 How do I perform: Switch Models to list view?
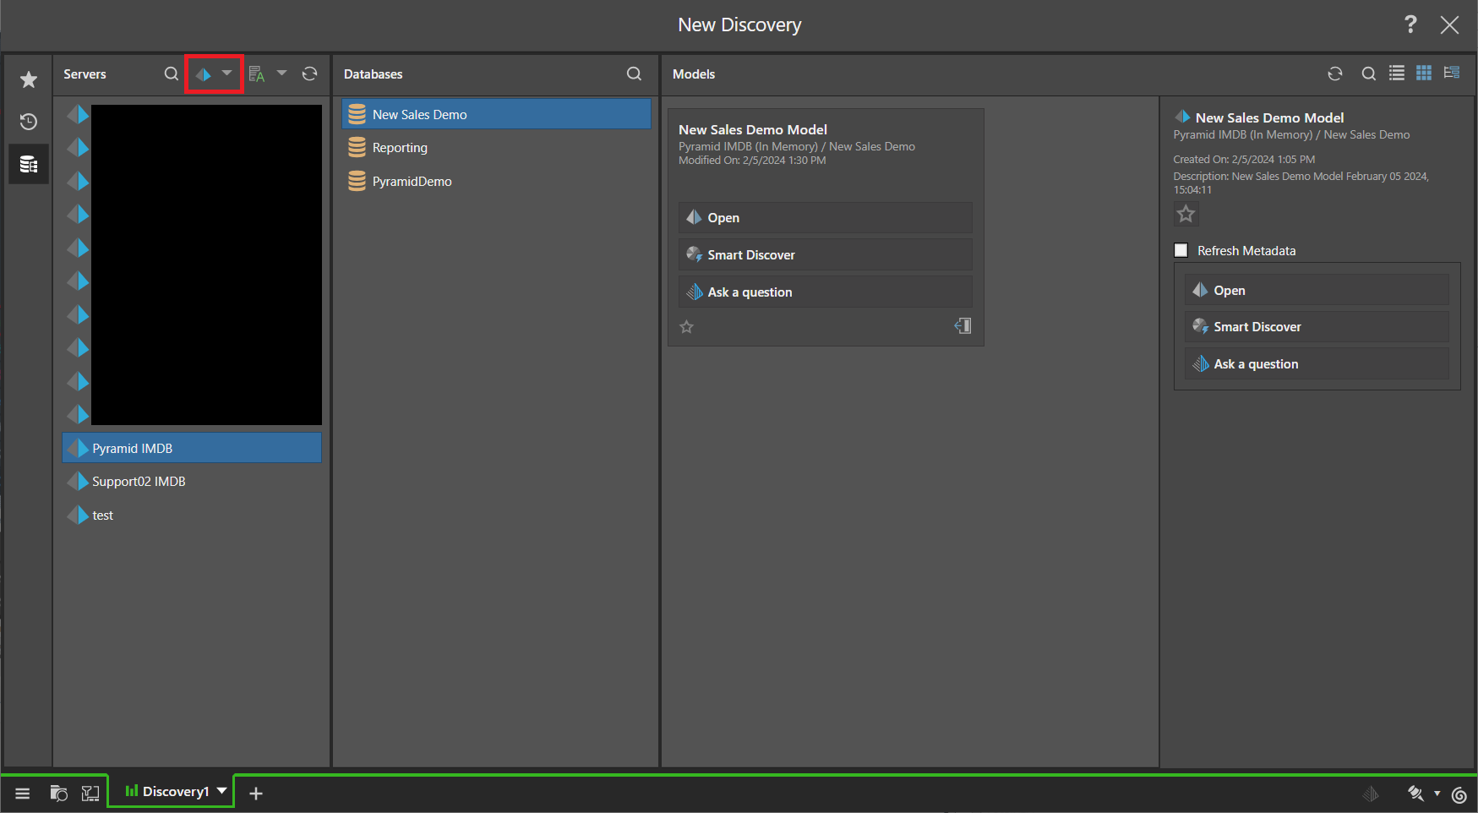click(x=1397, y=73)
